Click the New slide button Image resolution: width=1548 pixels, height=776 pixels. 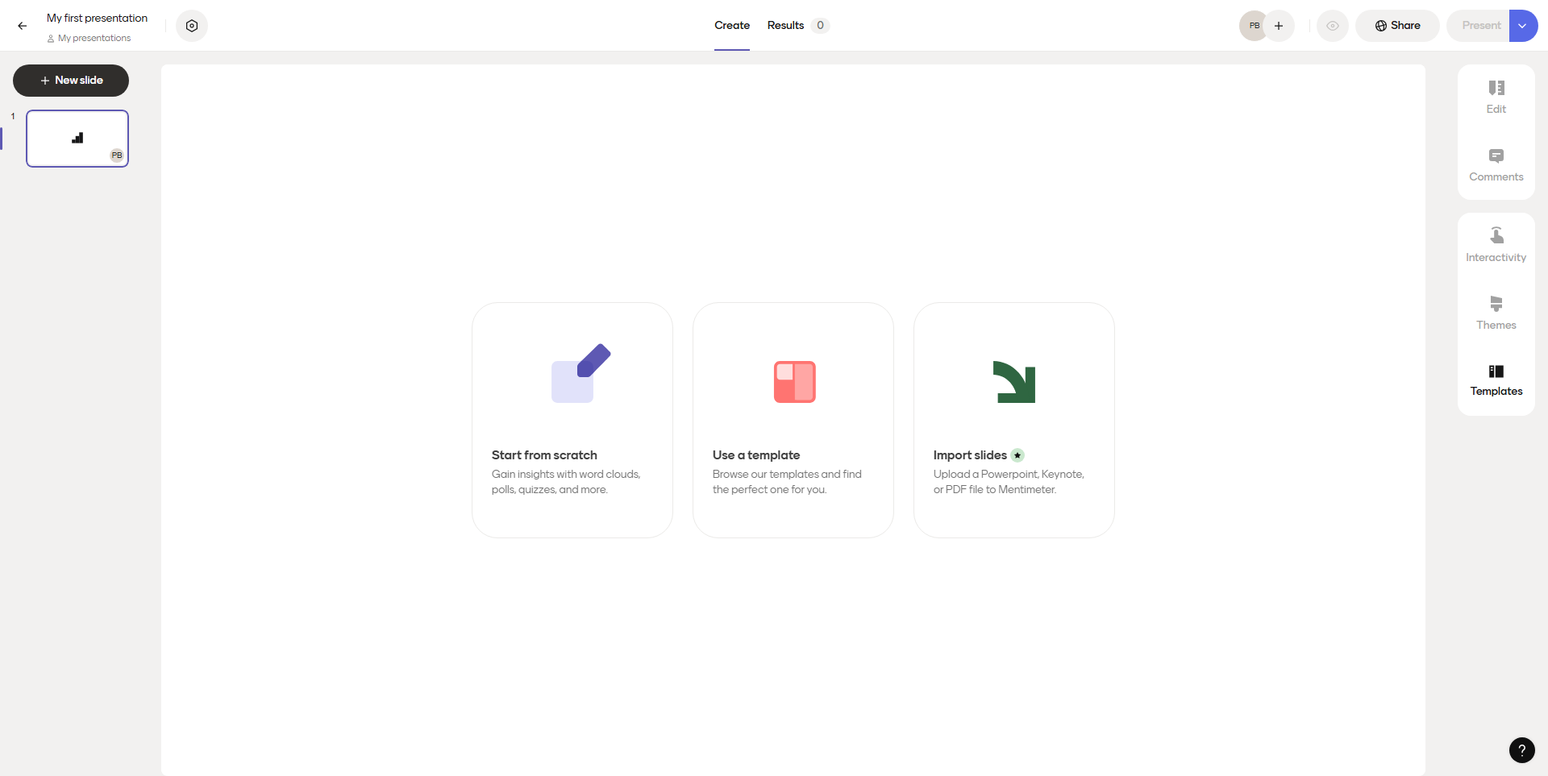click(71, 81)
